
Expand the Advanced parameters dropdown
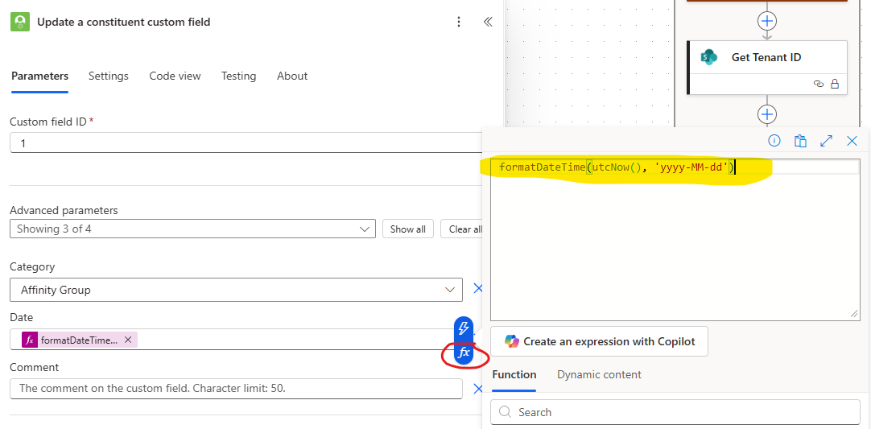click(x=192, y=229)
